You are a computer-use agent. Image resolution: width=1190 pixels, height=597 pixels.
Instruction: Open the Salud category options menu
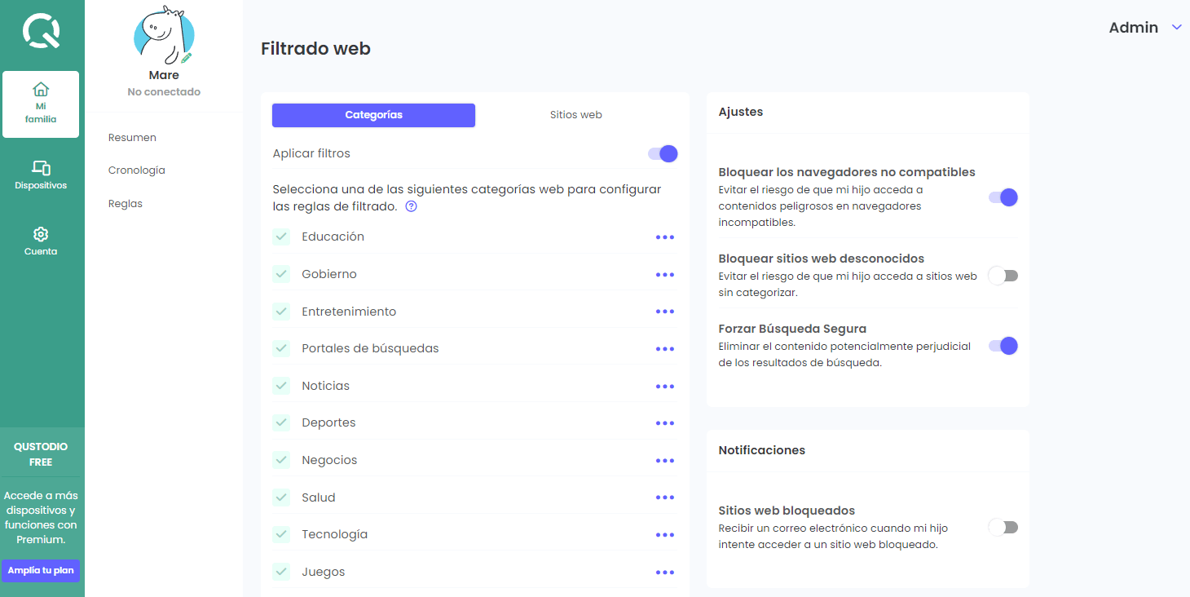665,497
